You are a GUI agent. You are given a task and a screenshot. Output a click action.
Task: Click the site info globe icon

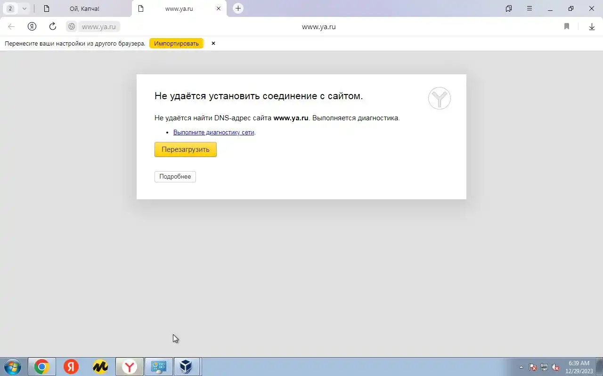(x=72, y=27)
